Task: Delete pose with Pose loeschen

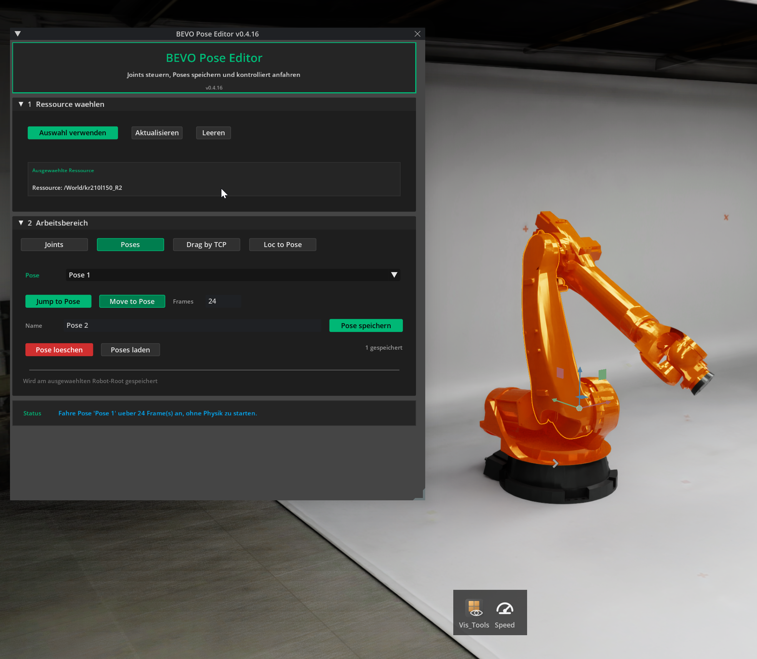Action: tap(59, 350)
